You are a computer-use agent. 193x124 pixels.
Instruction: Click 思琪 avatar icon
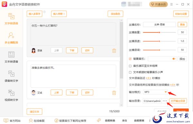[x=33, y=50]
